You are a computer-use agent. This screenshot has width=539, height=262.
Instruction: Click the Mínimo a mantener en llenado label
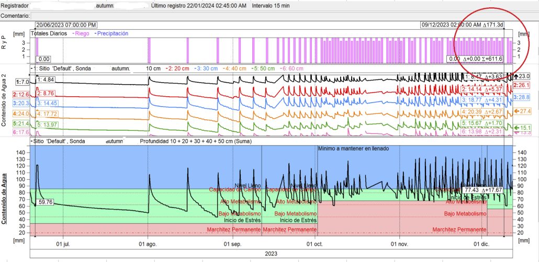[353, 149]
